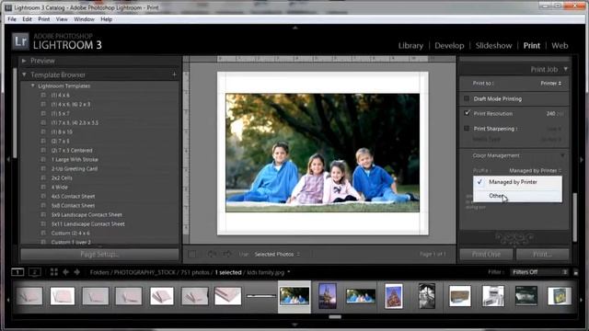589x331 pixels.
Task: Expand the Preview panel
Action: [x=24, y=61]
